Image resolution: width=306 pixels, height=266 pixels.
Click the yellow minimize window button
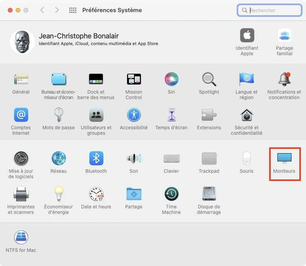coord(18,10)
